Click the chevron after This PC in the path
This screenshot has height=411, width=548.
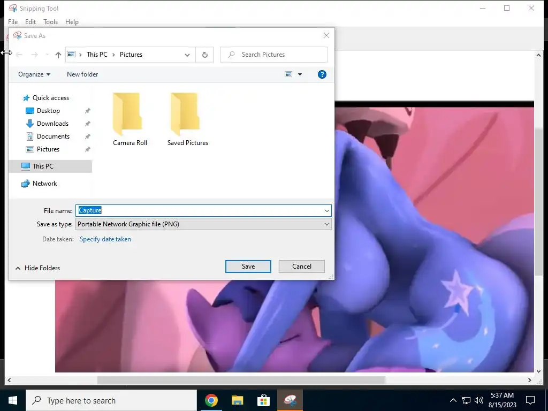pyautogui.click(x=113, y=55)
